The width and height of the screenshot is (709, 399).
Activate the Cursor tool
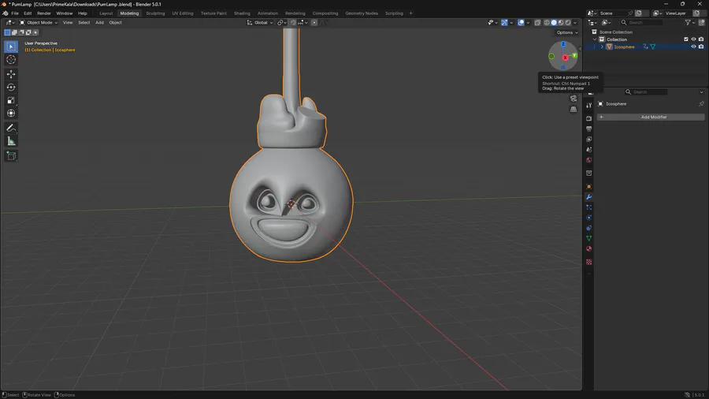11,60
